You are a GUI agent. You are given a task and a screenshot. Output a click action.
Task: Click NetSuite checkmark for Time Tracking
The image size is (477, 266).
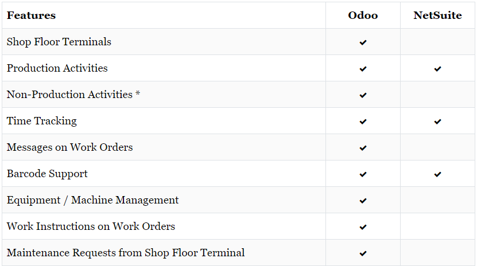tap(437, 122)
